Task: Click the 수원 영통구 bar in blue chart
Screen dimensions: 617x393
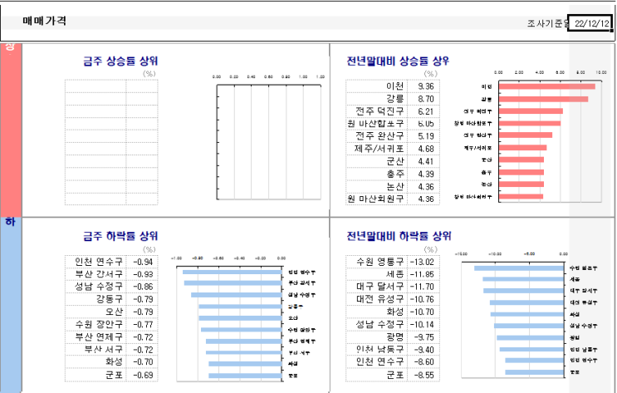Action: point(519,268)
